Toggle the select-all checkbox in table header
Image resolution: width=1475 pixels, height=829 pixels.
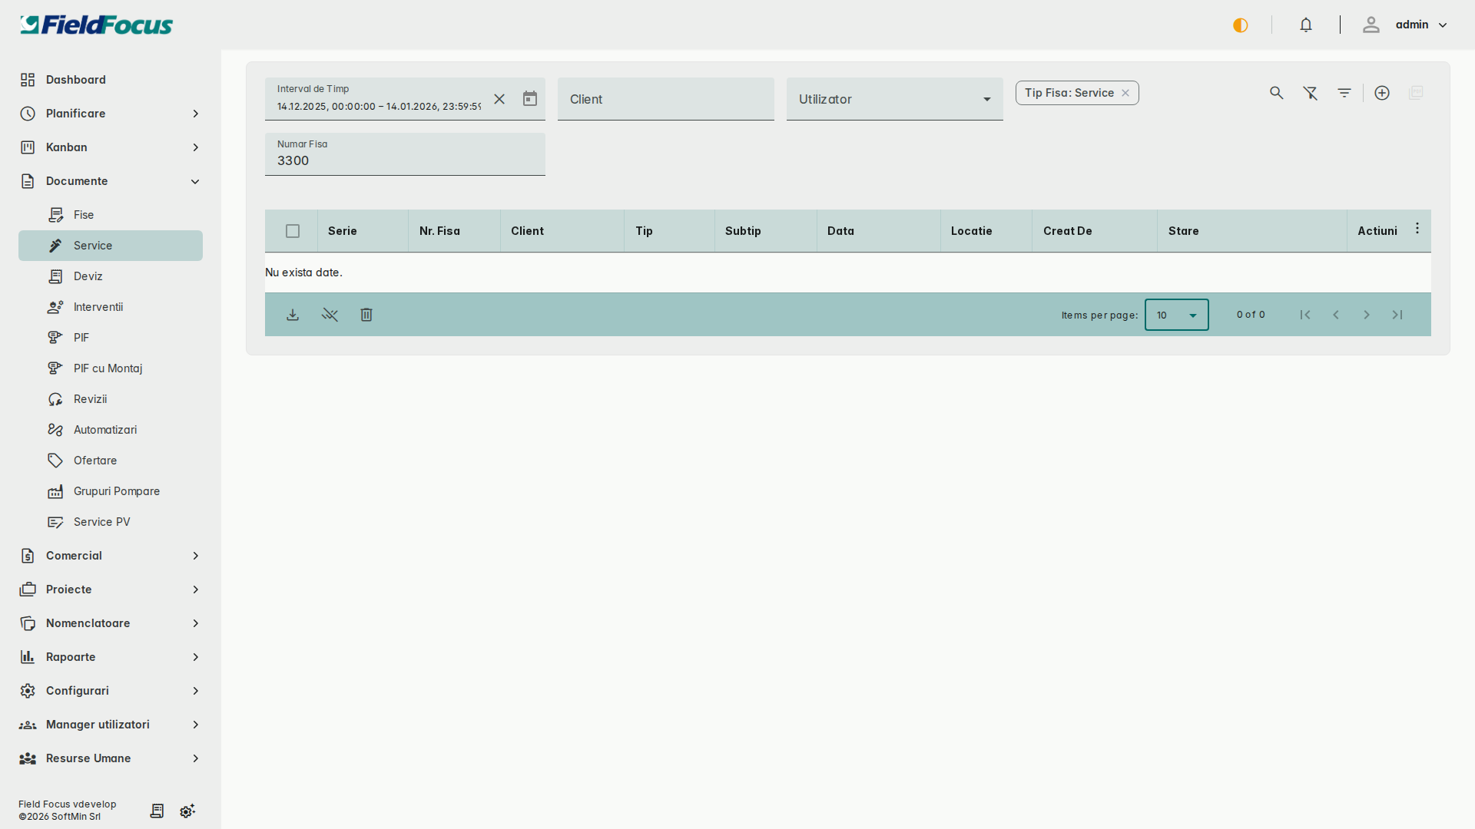click(293, 231)
